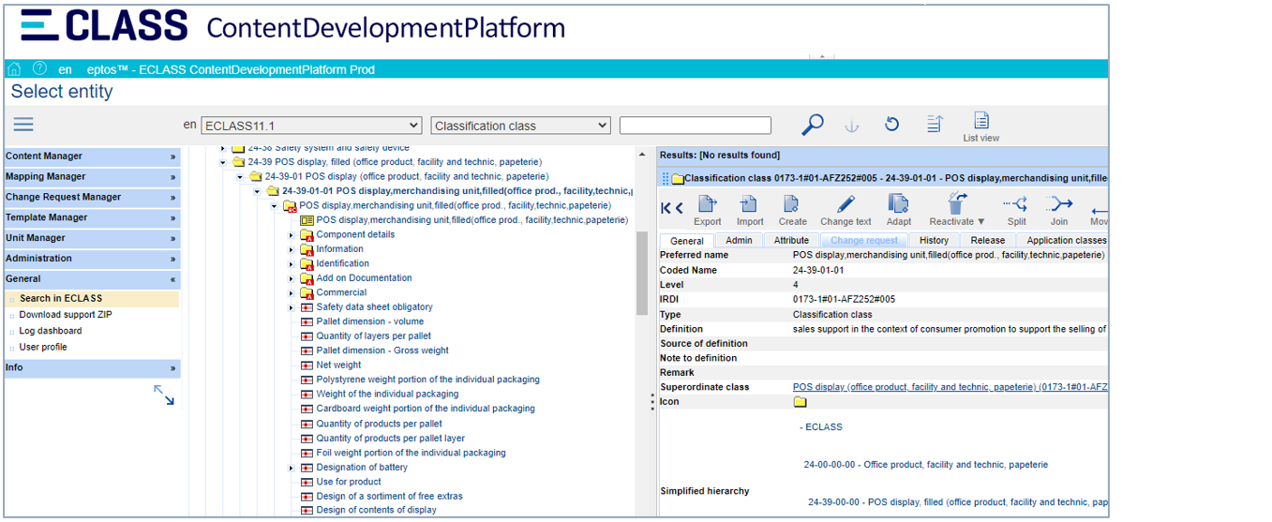Switch to the History tab
Viewport: 1272px width, 522px height.
click(933, 241)
